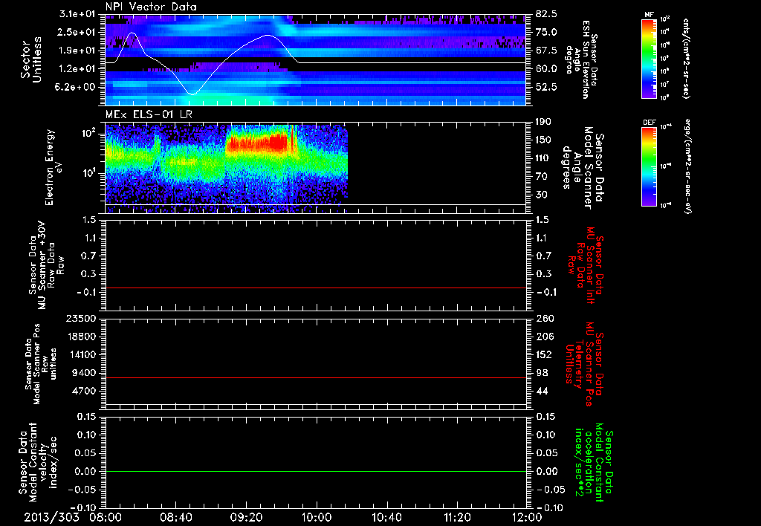Click the '11:20' time tick label
The width and height of the screenshot is (761, 526).
click(x=457, y=517)
